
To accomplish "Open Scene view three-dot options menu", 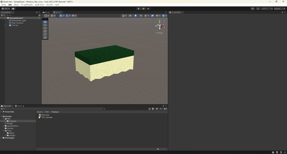I will click(x=166, y=12).
